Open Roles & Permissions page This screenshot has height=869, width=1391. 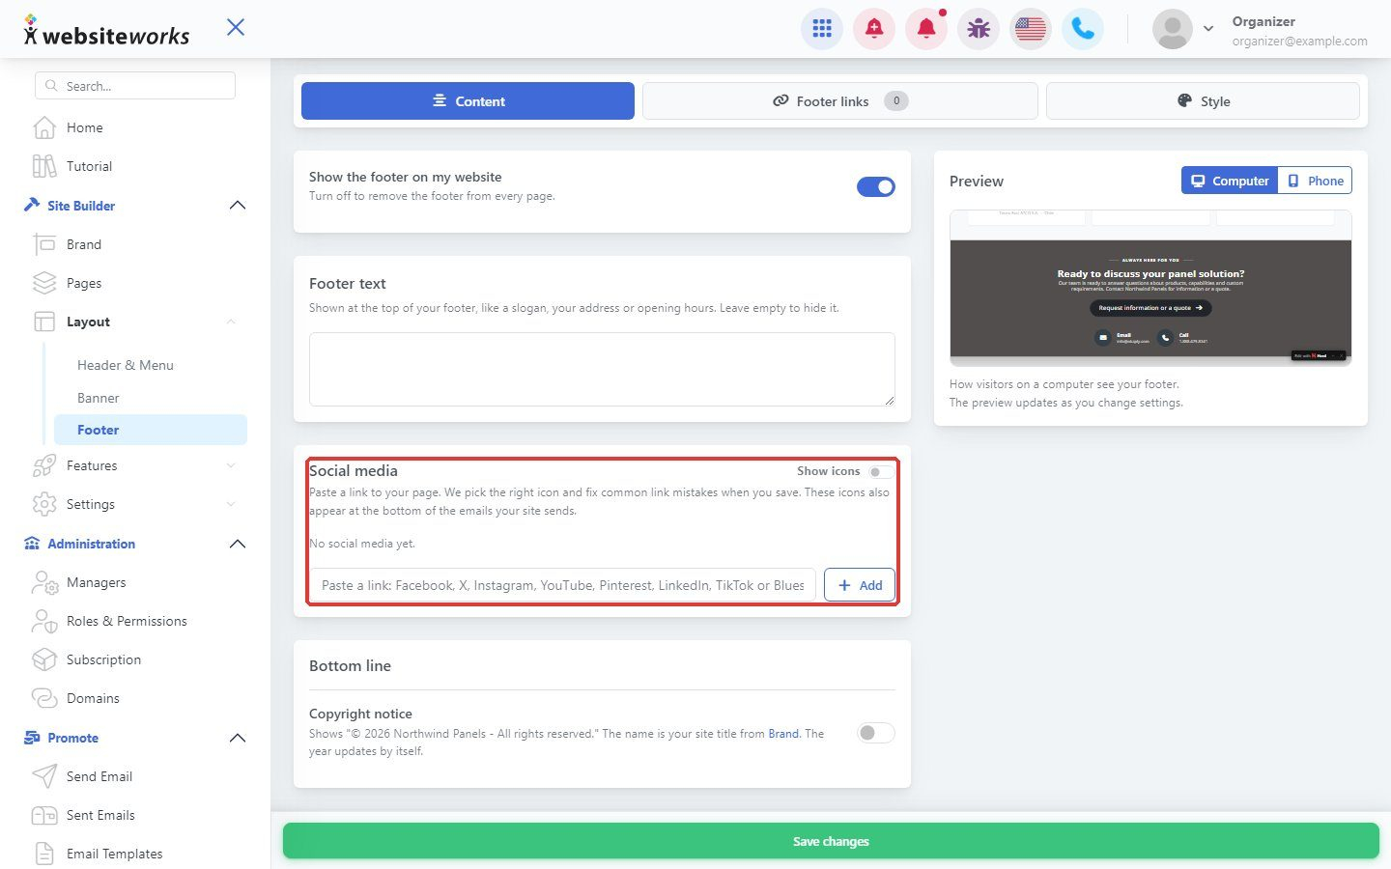coord(127,621)
